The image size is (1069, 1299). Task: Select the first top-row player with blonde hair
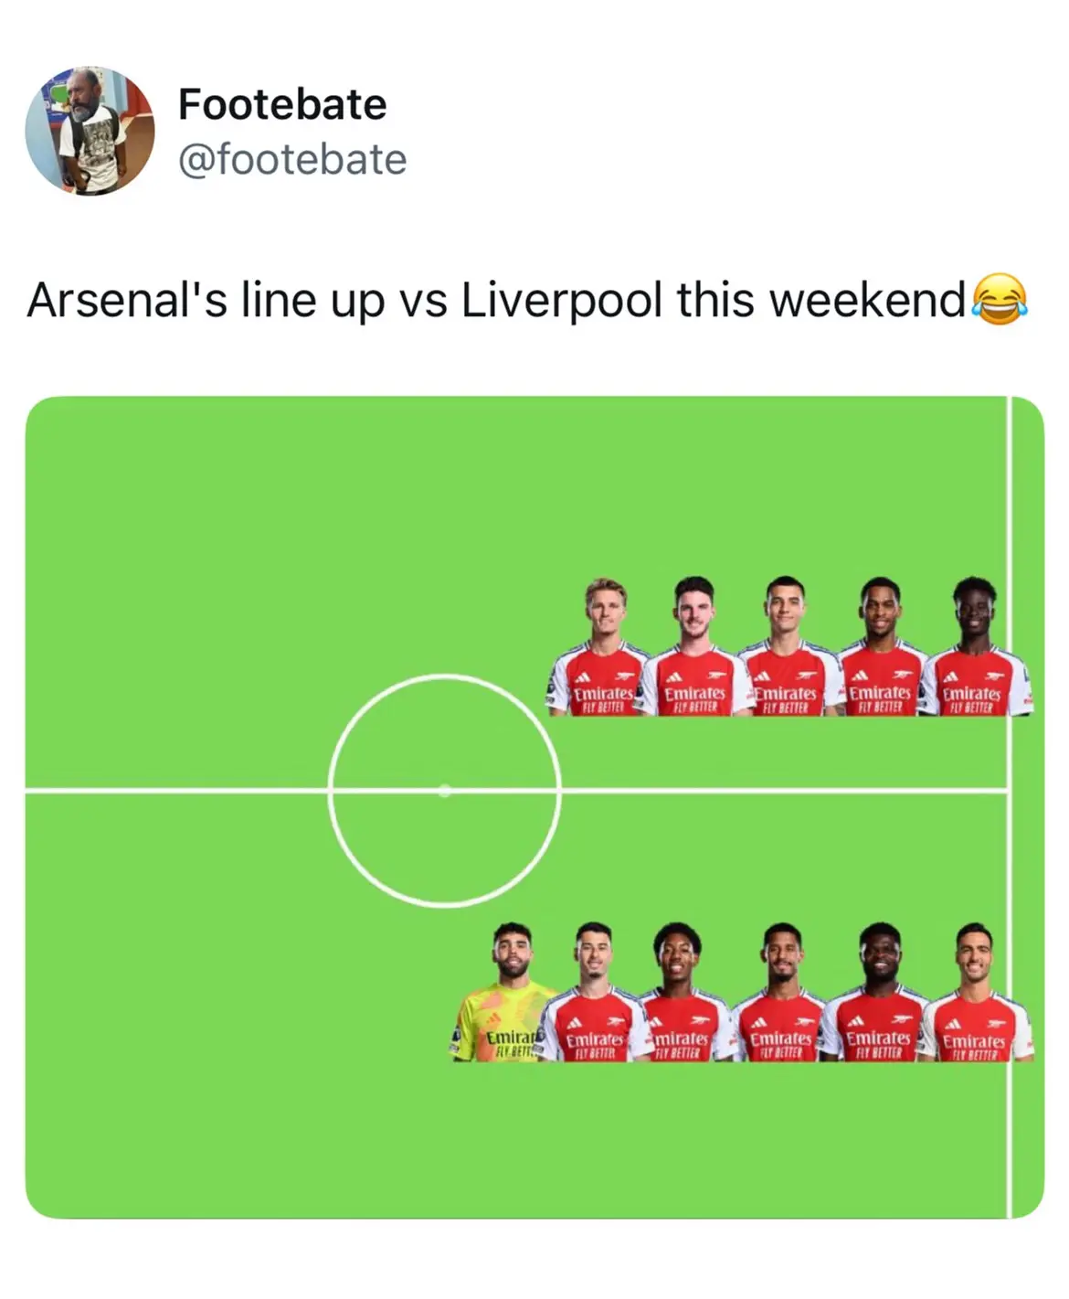pyautogui.click(x=599, y=646)
